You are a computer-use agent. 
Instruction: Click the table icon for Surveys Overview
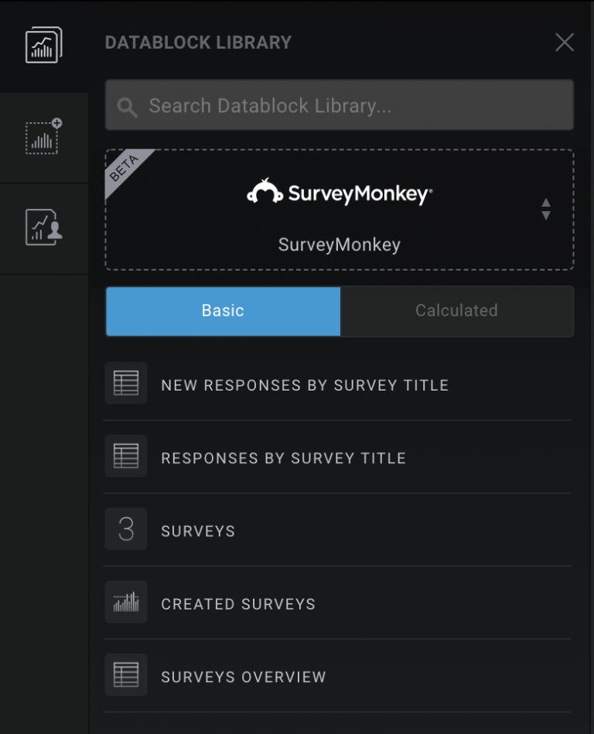click(x=126, y=675)
